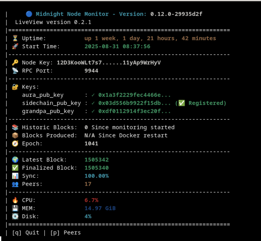Click the hourglass icon next to Uptime

[15, 38]
